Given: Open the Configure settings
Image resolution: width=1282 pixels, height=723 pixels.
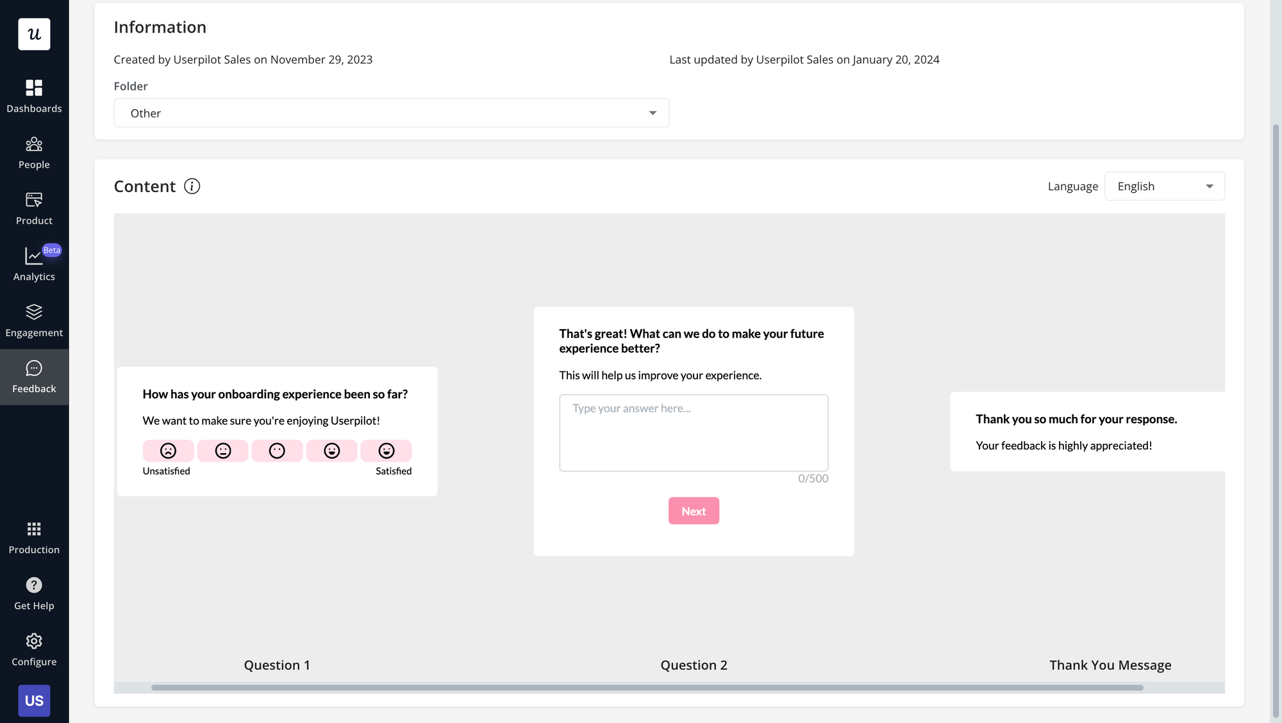Looking at the screenshot, I should click(x=34, y=648).
